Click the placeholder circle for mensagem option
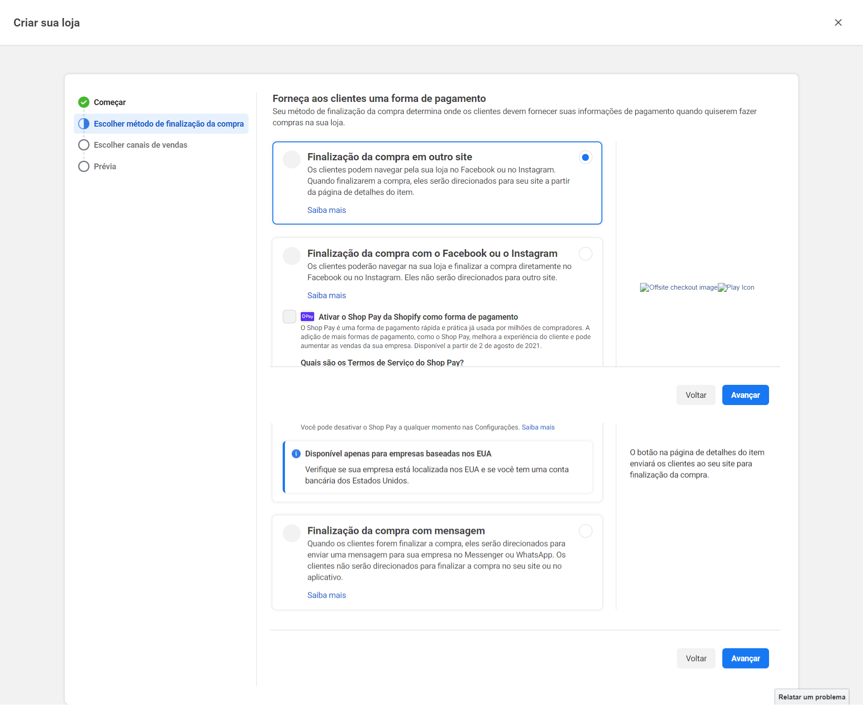Viewport: 863px width, 705px height. coord(292,533)
